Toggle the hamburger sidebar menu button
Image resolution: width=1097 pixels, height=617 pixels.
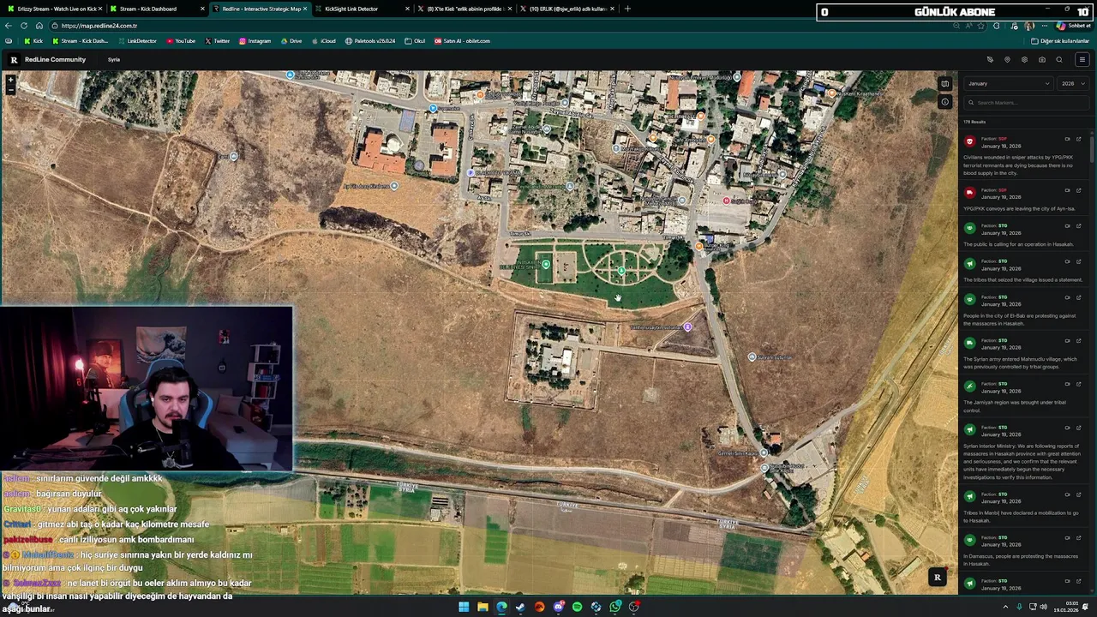1082,60
